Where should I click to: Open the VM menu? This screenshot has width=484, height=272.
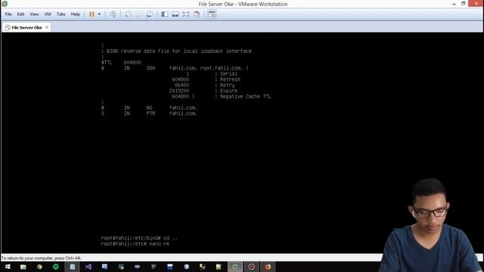48,14
